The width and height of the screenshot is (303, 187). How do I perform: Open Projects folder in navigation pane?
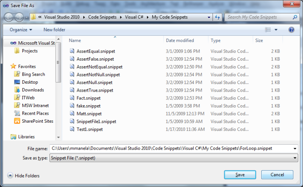click(30, 51)
